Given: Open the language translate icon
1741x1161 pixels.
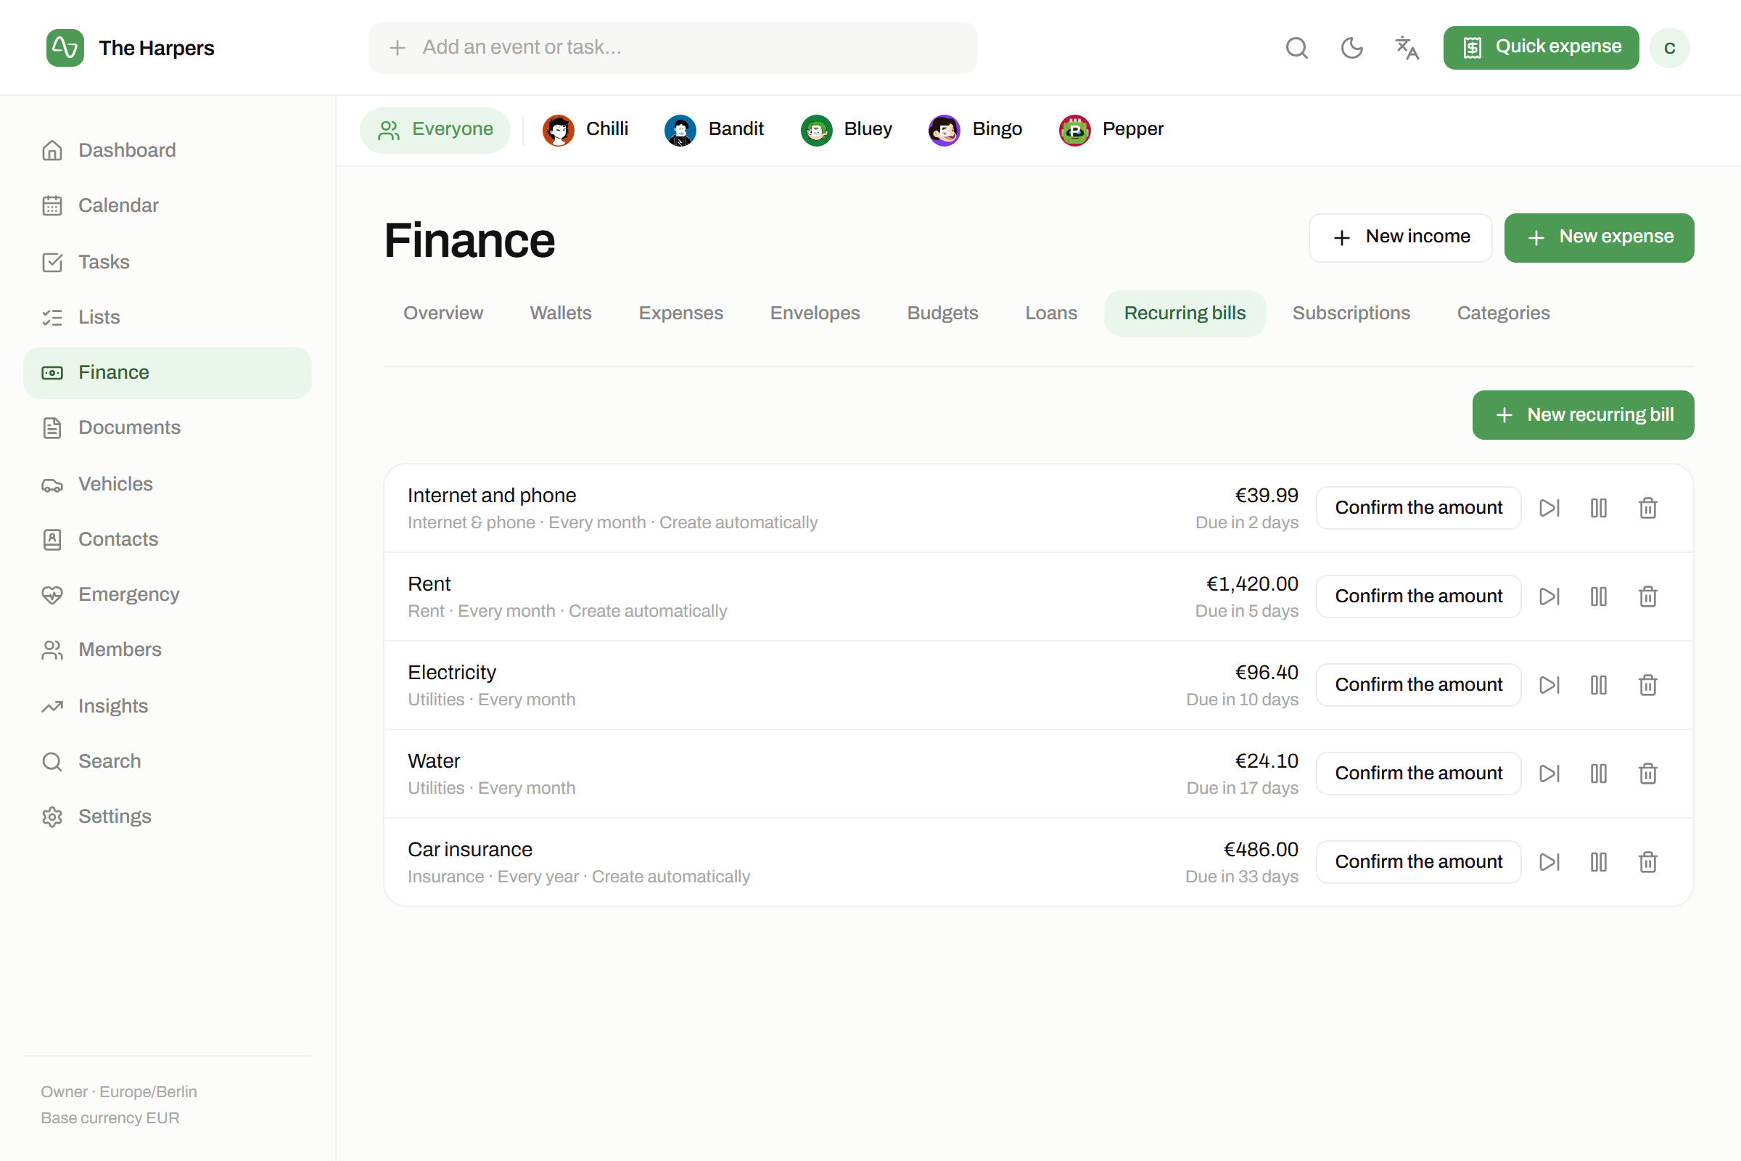Looking at the screenshot, I should pos(1407,48).
